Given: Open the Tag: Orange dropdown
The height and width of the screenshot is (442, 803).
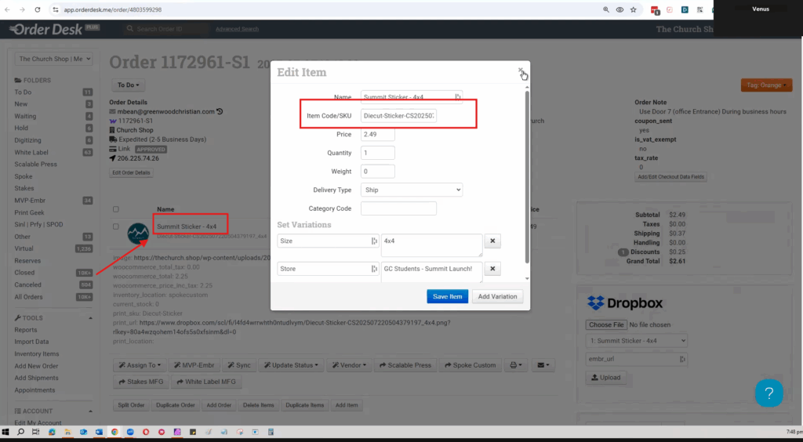Looking at the screenshot, I should (765, 85).
